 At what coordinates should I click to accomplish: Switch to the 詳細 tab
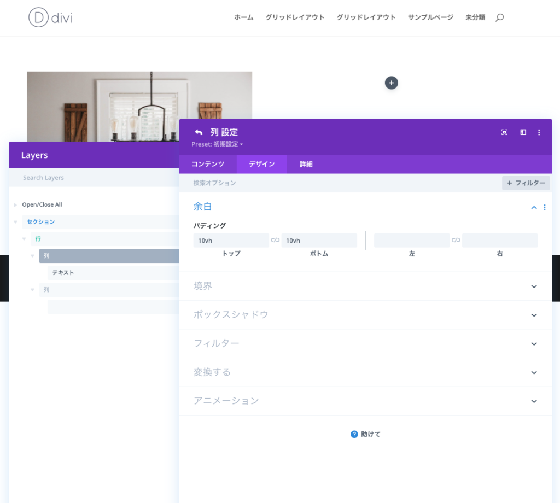pos(306,164)
